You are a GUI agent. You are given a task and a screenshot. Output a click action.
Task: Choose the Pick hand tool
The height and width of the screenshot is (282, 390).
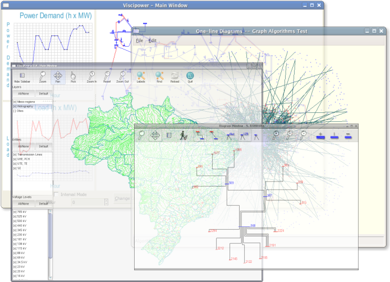(73, 77)
